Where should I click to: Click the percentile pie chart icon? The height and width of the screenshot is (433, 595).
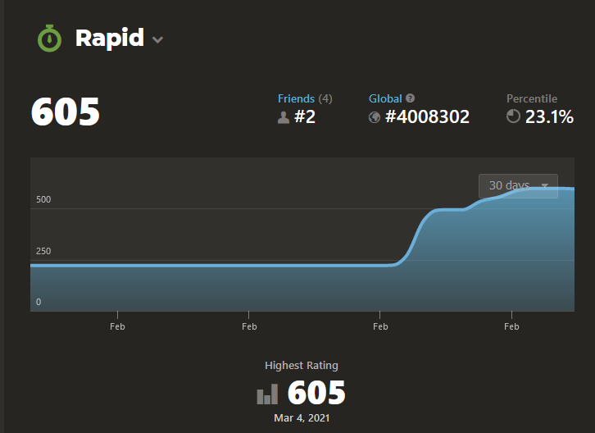pyautogui.click(x=513, y=116)
